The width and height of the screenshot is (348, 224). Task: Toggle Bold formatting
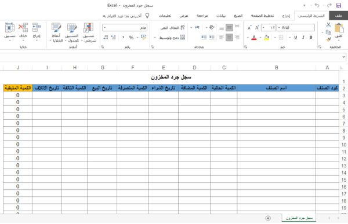pyautogui.click(x=311, y=37)
